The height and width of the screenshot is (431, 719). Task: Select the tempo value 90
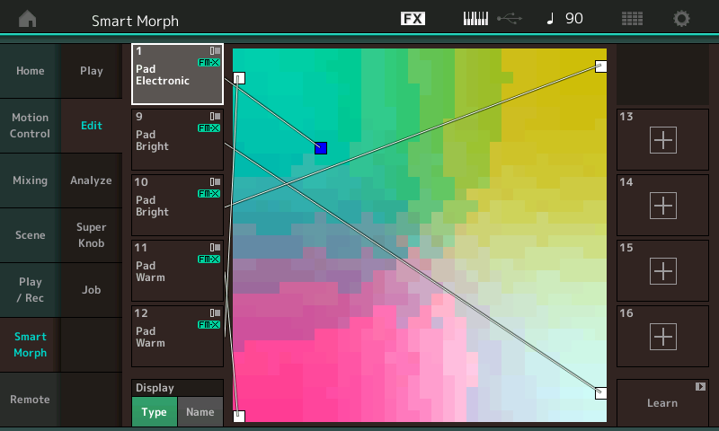(573, 19)
